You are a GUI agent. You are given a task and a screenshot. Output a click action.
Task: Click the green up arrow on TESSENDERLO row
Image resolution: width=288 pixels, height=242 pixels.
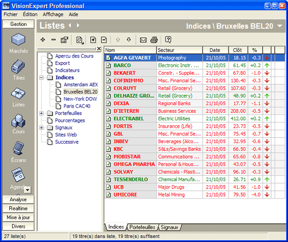point(267,179)
